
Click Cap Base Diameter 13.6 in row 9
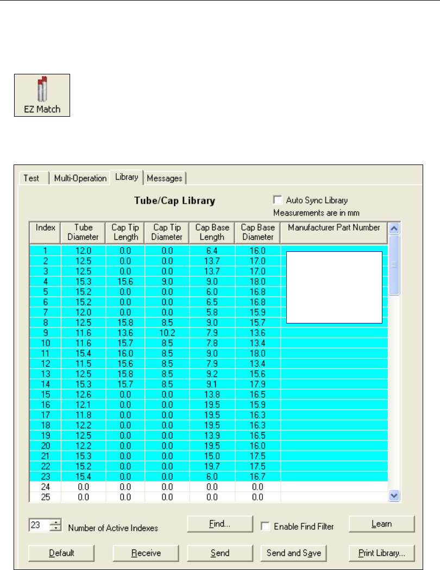pos(257,333)
